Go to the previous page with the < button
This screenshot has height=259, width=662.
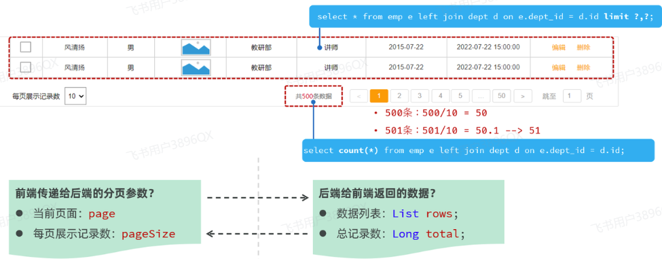click(359, 96)
